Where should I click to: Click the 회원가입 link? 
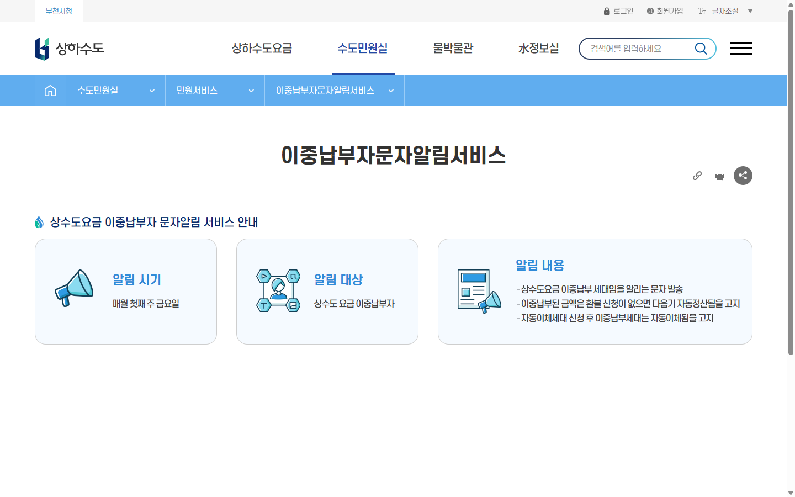coord(670,11)
